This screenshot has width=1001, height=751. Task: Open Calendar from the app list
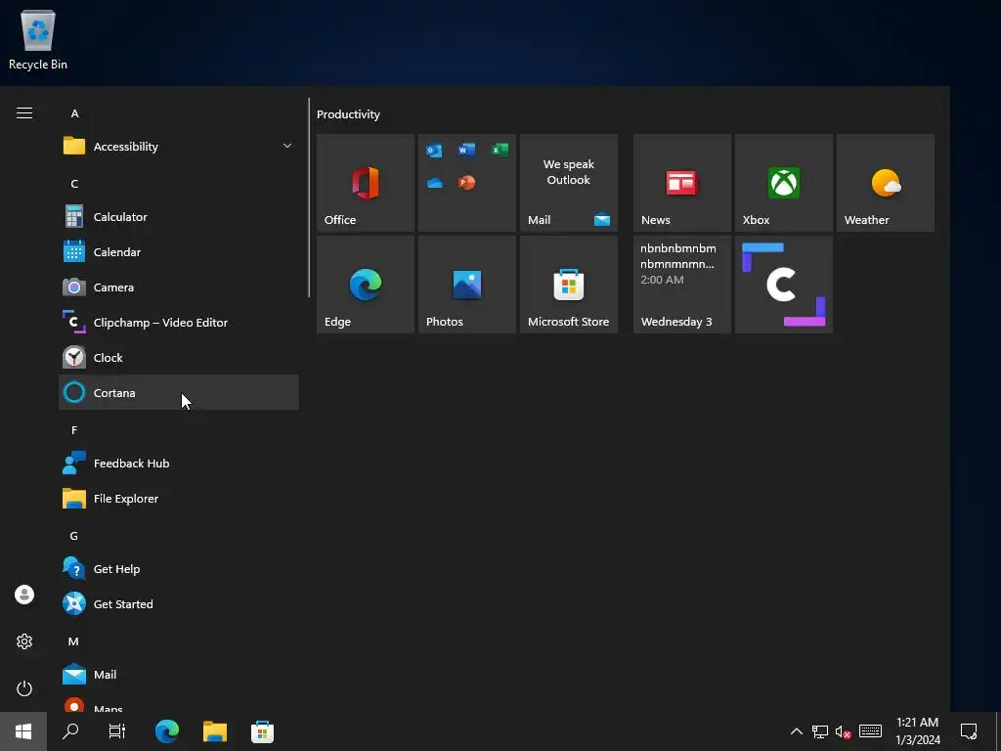coord(179,251)
